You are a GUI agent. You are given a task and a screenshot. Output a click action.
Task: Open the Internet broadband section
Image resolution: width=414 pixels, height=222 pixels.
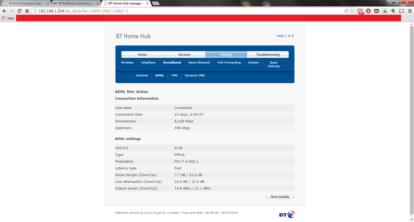[142, 76]
